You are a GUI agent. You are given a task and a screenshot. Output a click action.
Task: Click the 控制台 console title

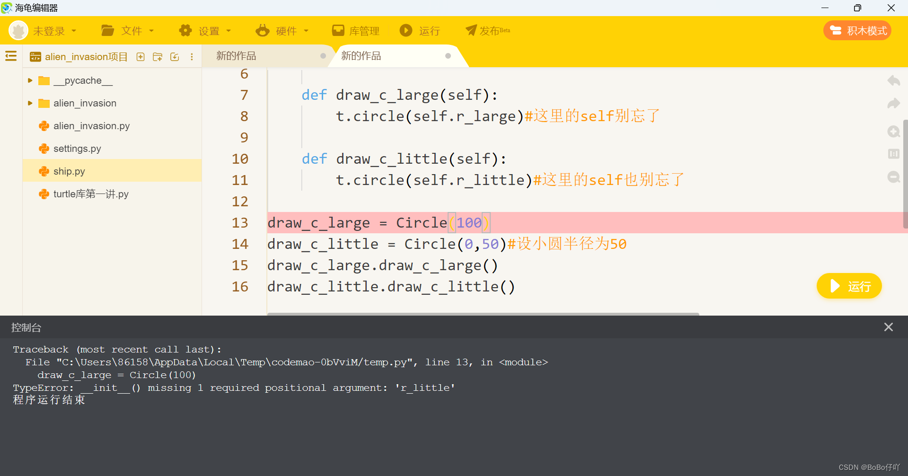(26, 327)
